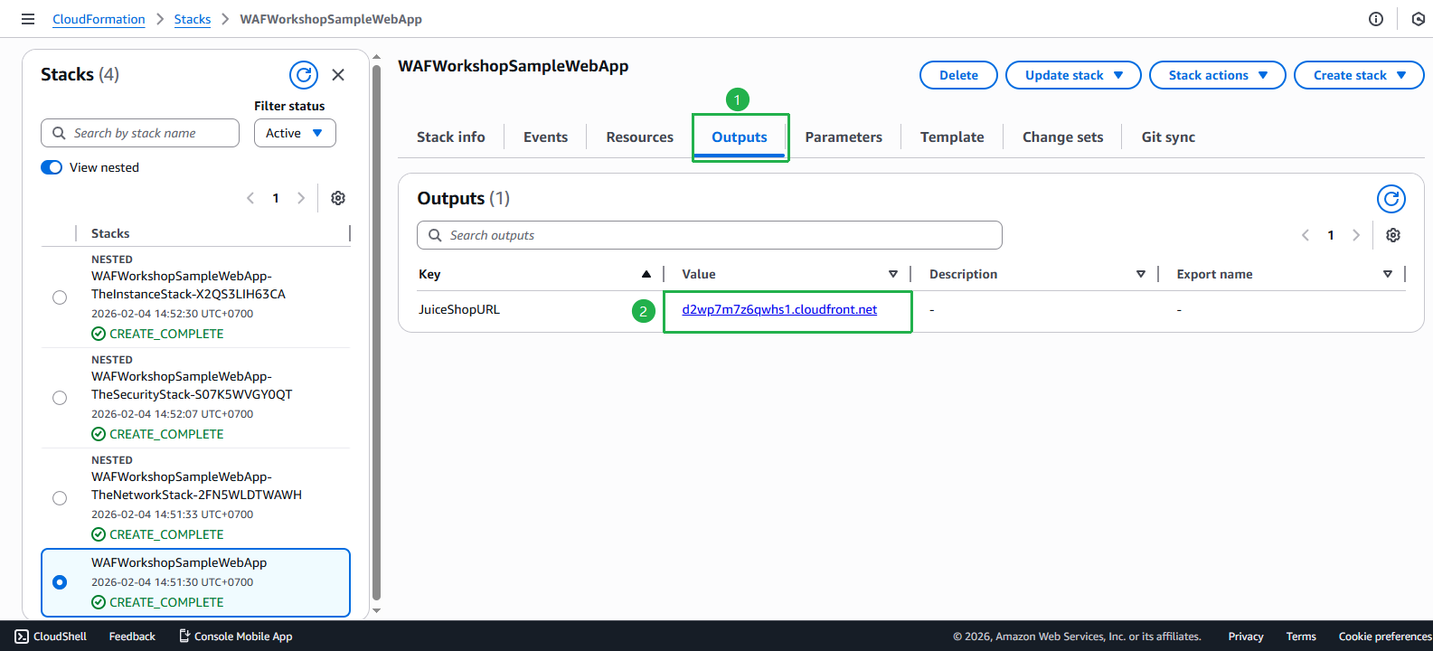Focus the Search by stack name field

point(140,133)
